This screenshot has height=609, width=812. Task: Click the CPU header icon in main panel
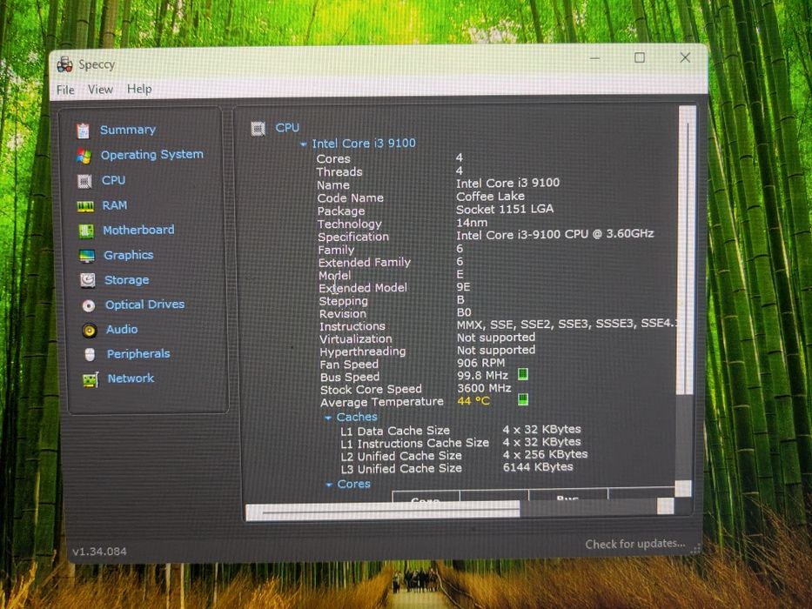coord(258,129)
